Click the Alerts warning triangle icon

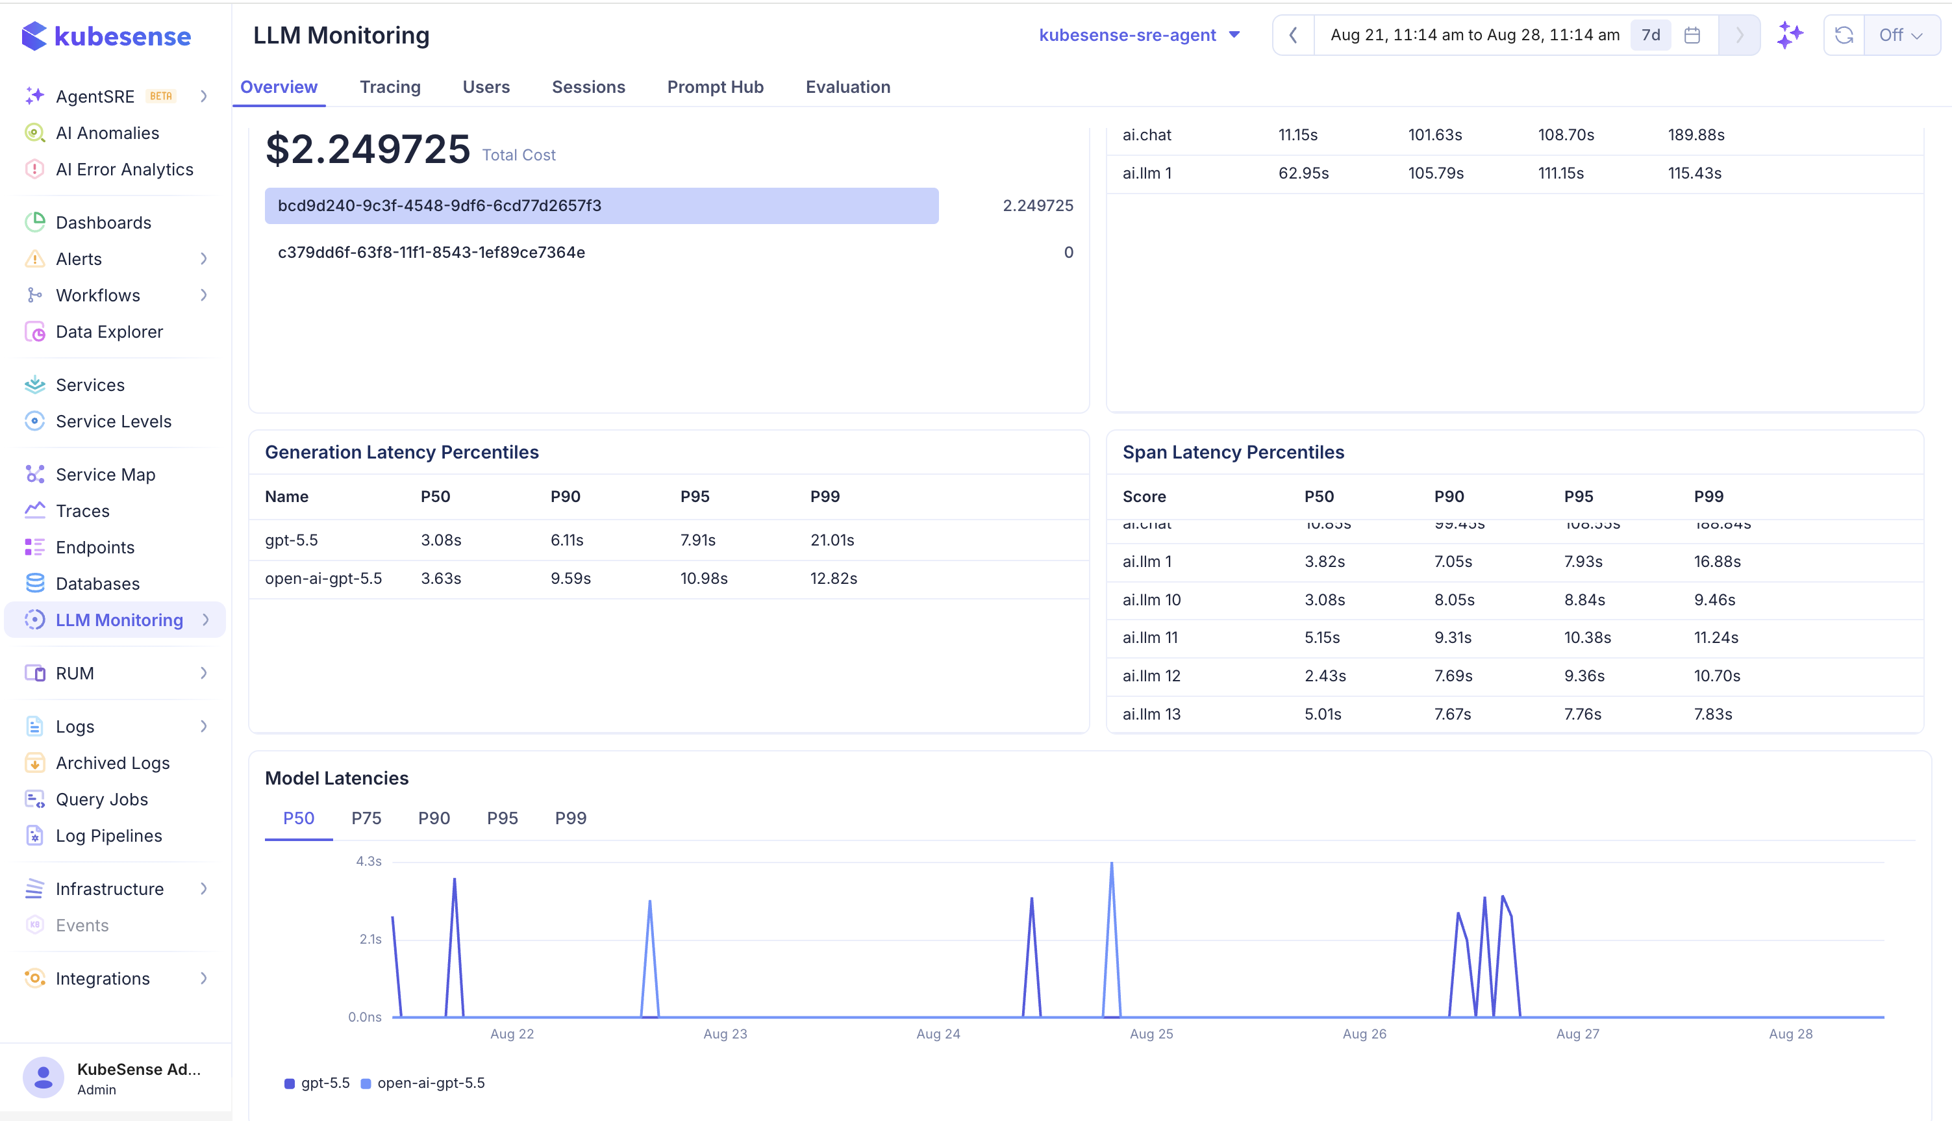(34, 258)
